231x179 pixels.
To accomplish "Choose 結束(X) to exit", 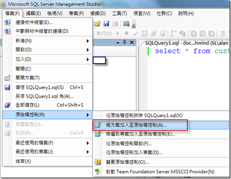I will click(x=47, y=161).
